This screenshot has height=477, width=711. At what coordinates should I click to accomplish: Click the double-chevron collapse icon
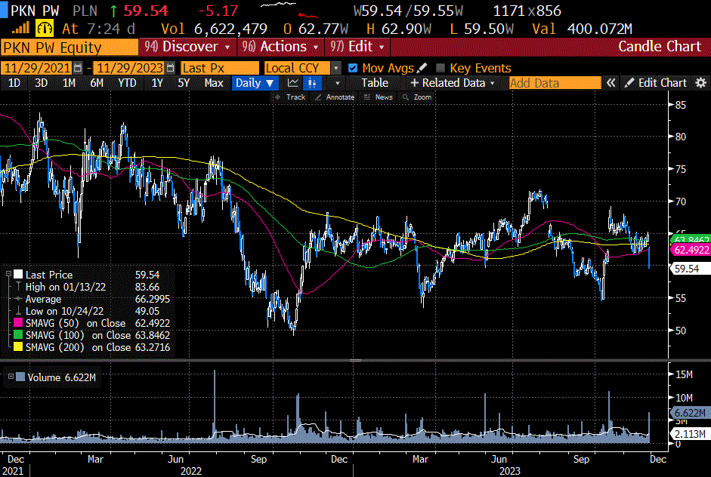pos(611,83)
